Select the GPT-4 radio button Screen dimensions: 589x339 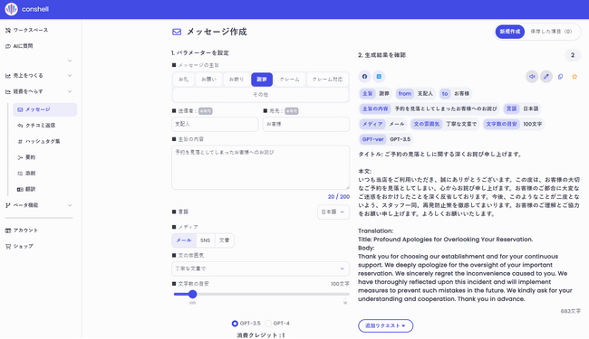268,324
